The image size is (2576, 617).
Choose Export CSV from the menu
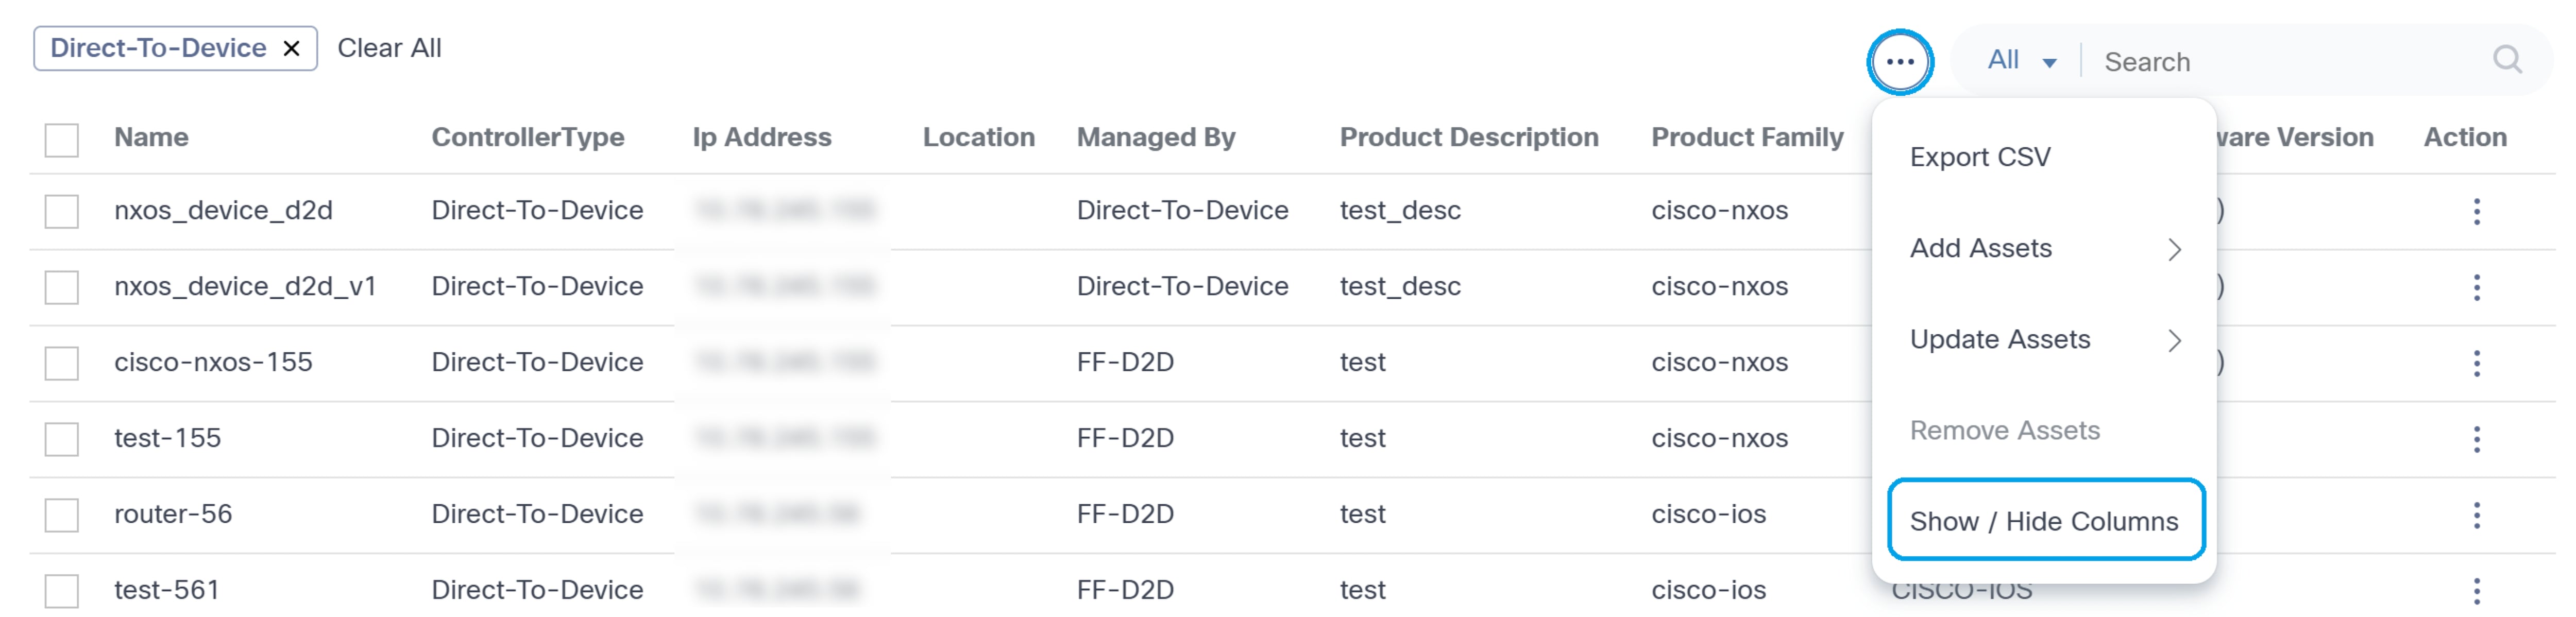(1980, 157)
